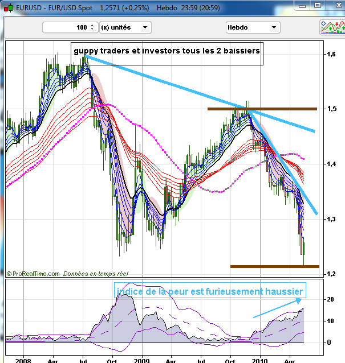Viewport: 345px width, 363px height.
Task: Select the "guppy traders et investors" text annotation
Action: (167, 51)
